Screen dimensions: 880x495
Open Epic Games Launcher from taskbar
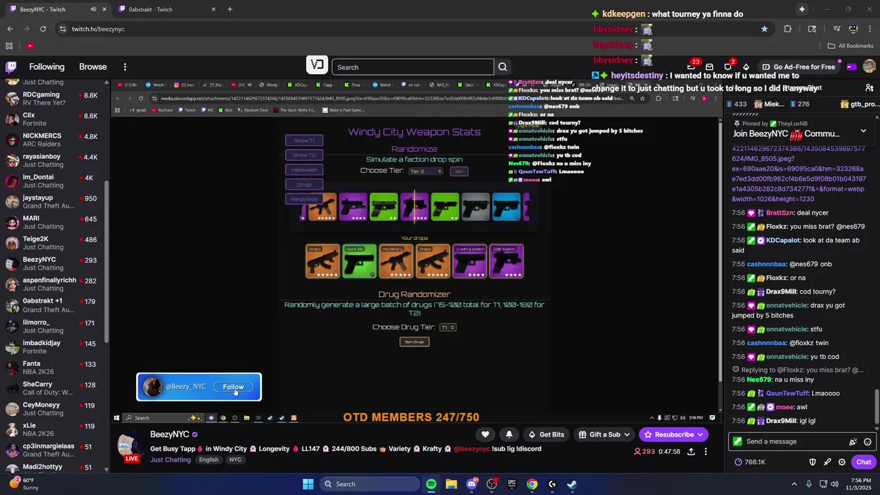(511, 484)
